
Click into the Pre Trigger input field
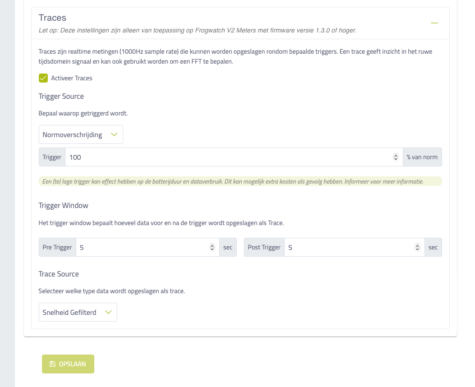pos(148,248)
